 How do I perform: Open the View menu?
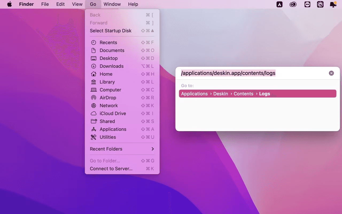77,4
